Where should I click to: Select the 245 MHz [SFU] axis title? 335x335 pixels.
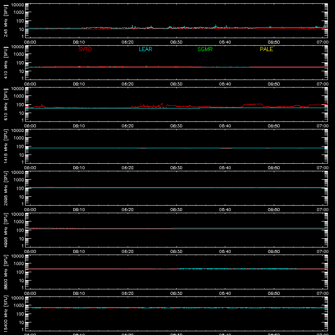pos(5,21)
